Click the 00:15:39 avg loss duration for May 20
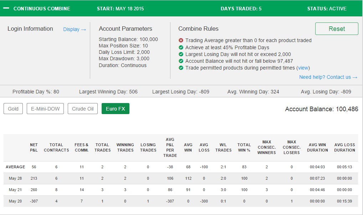 tap(344, 201)
